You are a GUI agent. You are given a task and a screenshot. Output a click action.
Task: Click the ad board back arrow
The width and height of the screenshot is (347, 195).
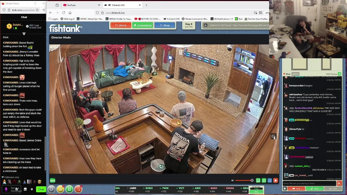tap(205, 25)
